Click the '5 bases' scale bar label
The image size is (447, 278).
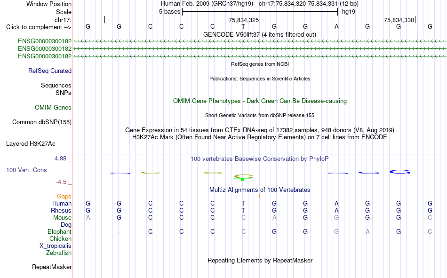click(x=169, y=12)
